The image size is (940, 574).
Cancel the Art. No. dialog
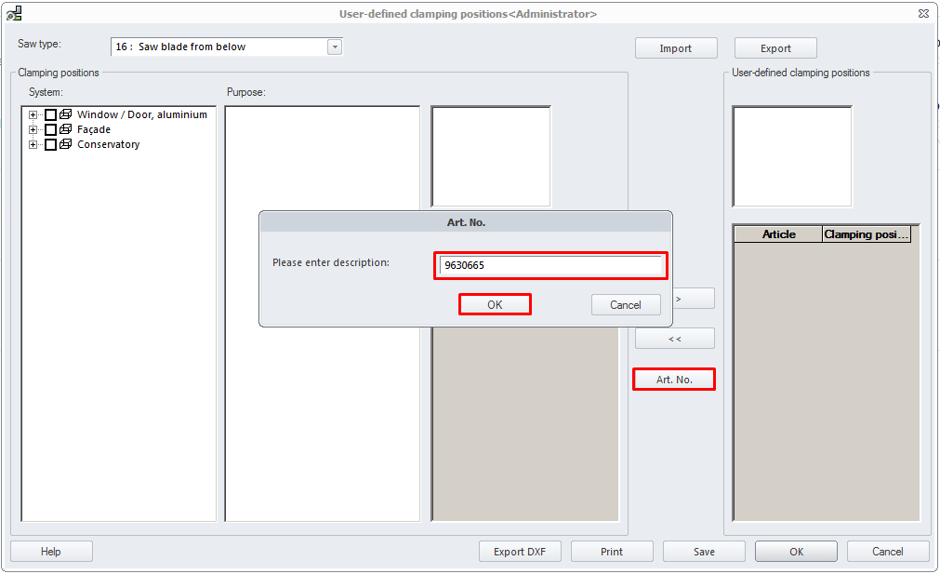click(626, 305)
